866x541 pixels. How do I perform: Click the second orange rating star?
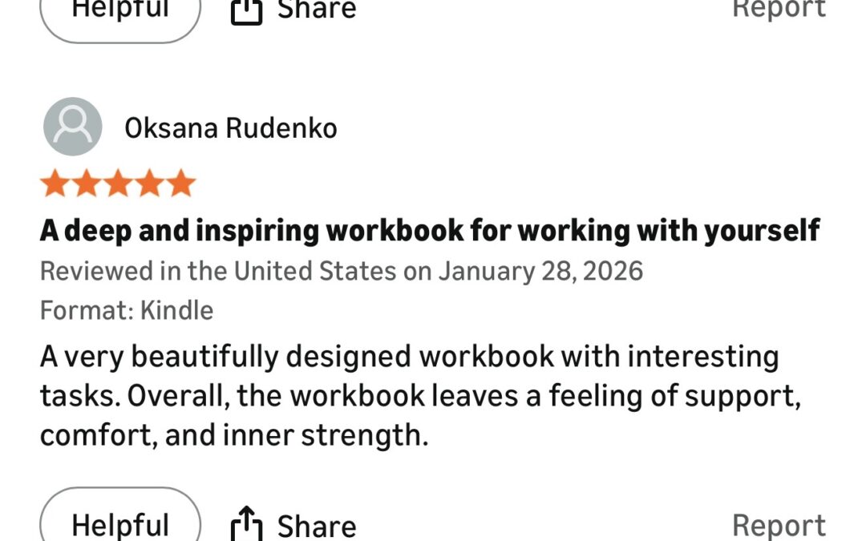point(87,184)
